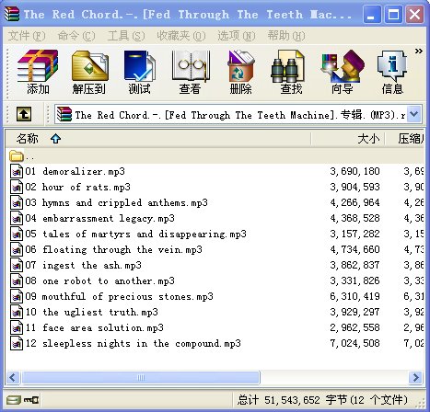Screen dimensions: 430x412
Task: Click icon of 07 ingest the ash.mp3
Action: click(17, 265)
